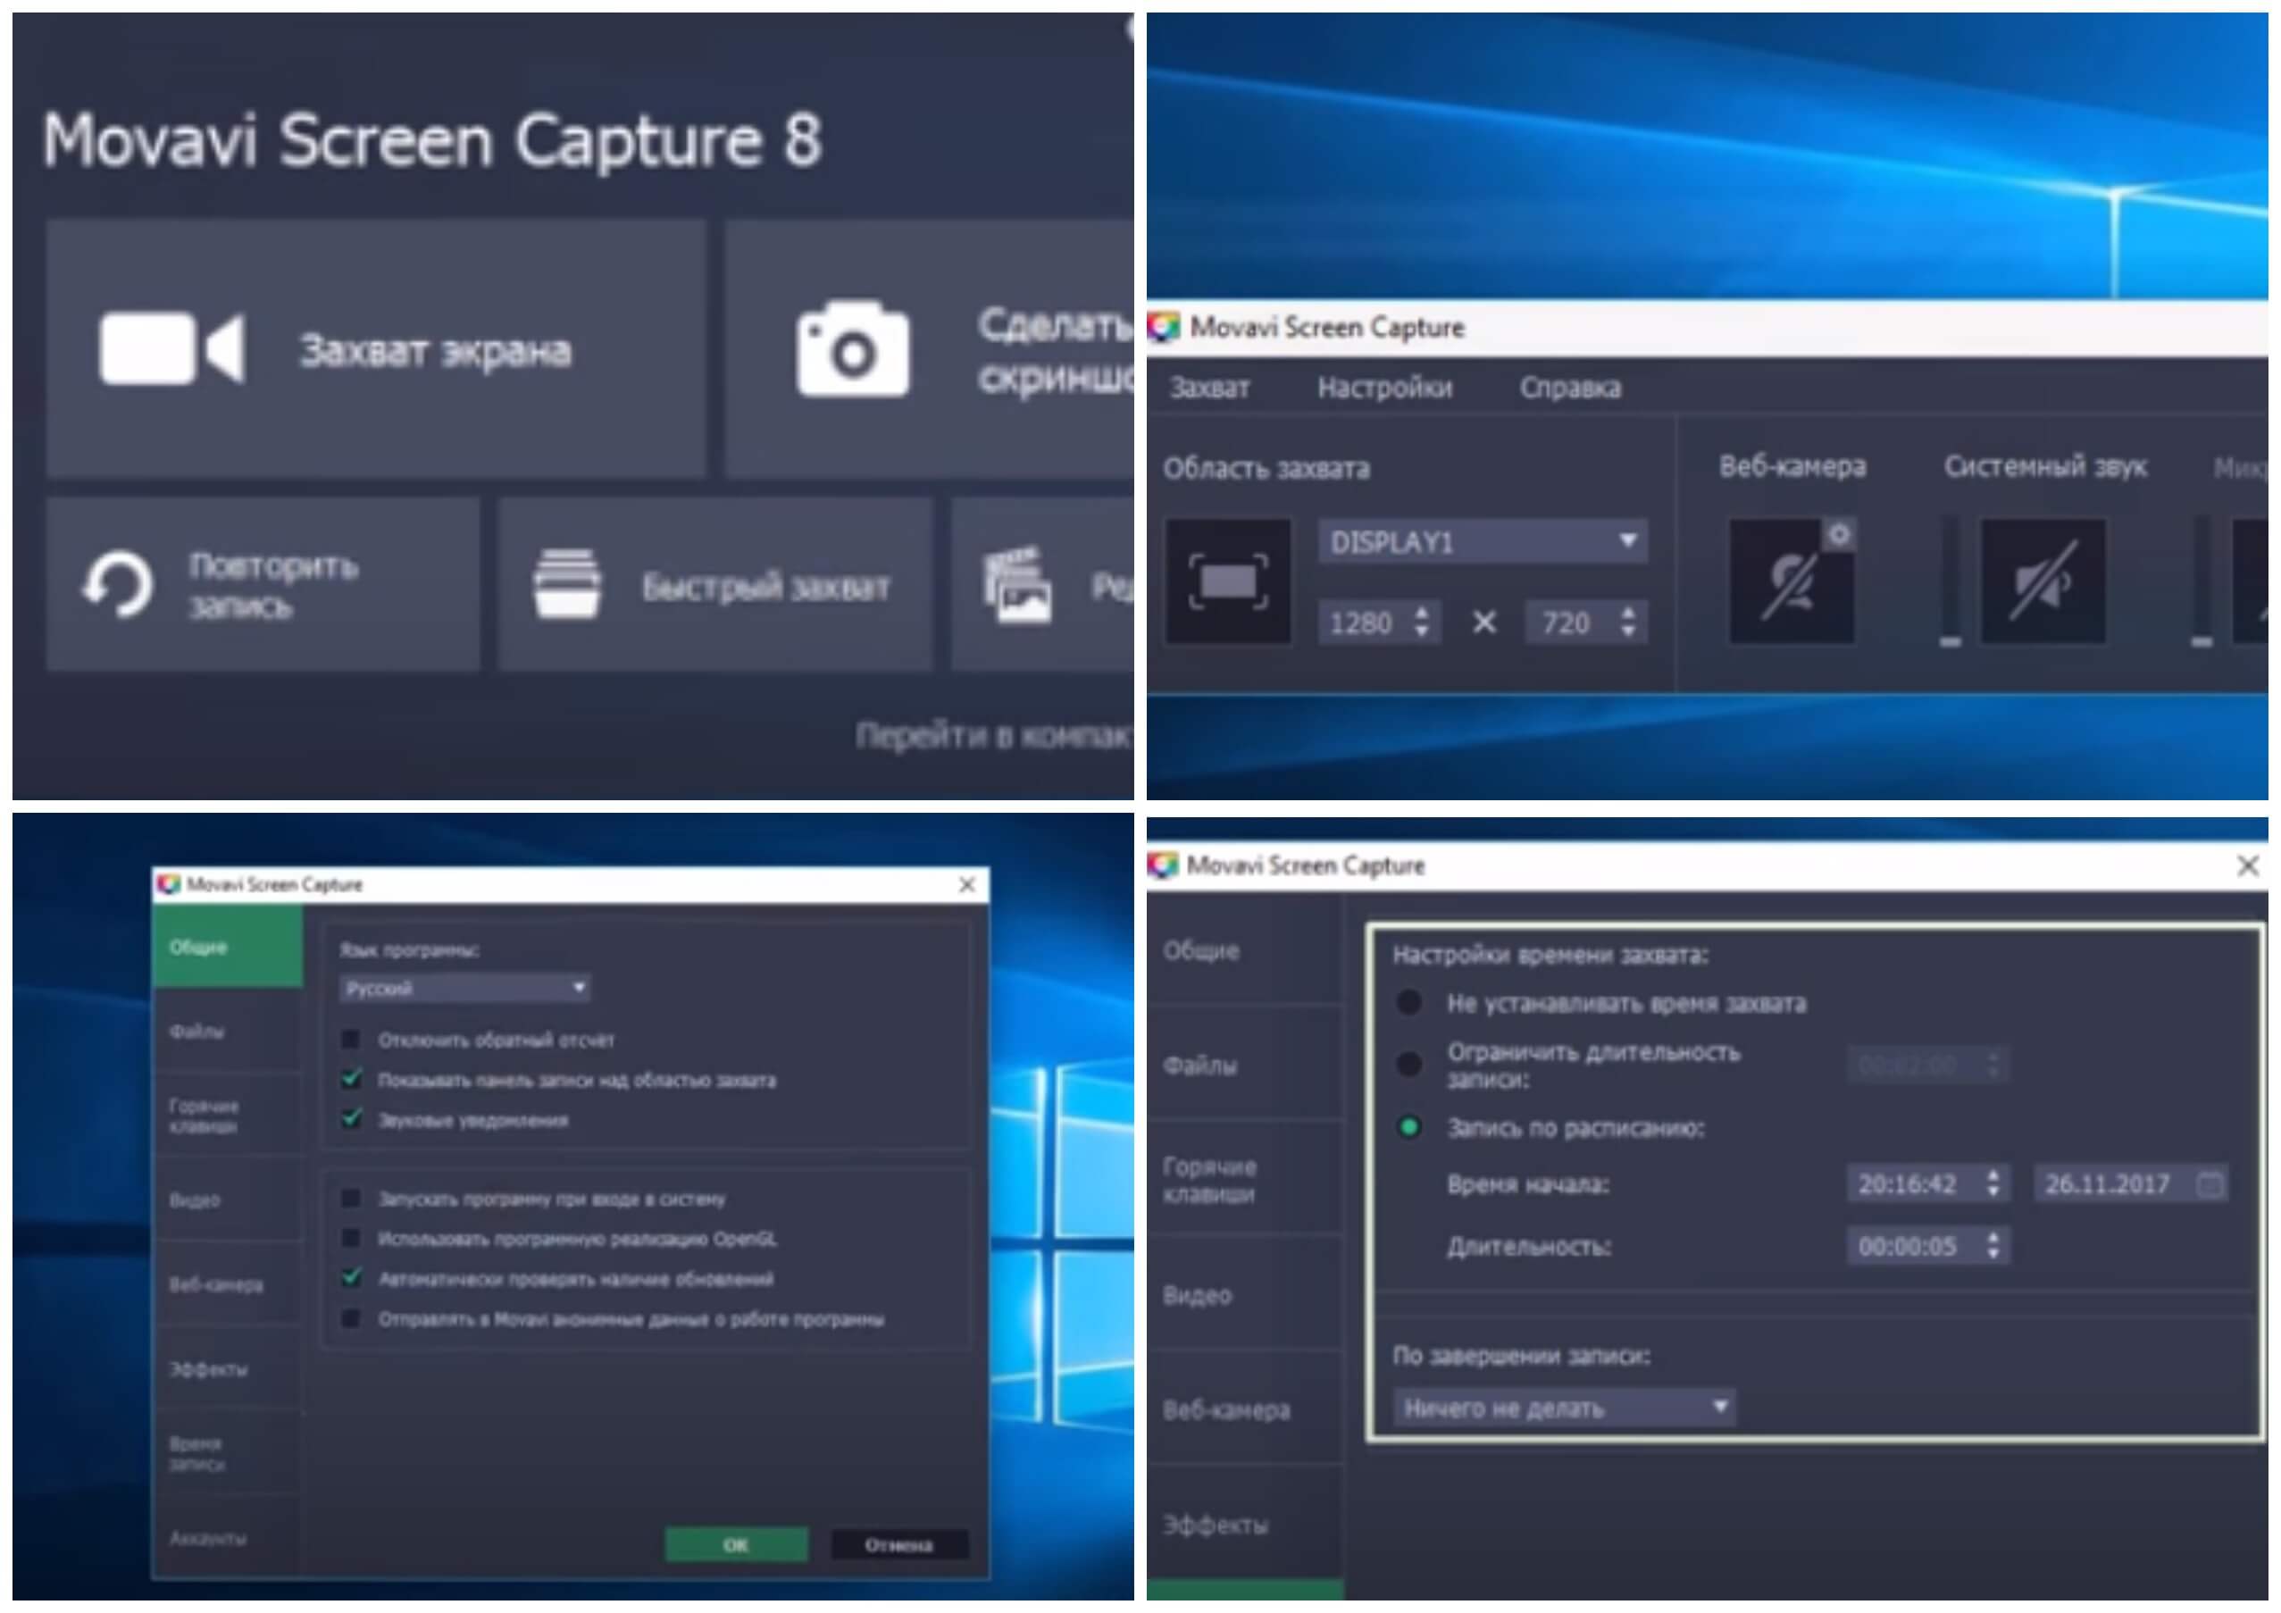Uncheck Показывать панель записи над областью захвата
The height and width of the screenshot is (1613, 2281).
351,1079
